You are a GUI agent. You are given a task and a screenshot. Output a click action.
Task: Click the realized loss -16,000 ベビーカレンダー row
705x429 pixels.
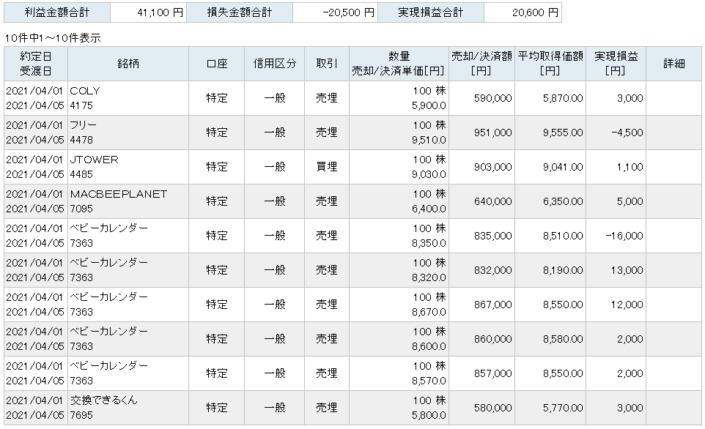pos(624,236)
